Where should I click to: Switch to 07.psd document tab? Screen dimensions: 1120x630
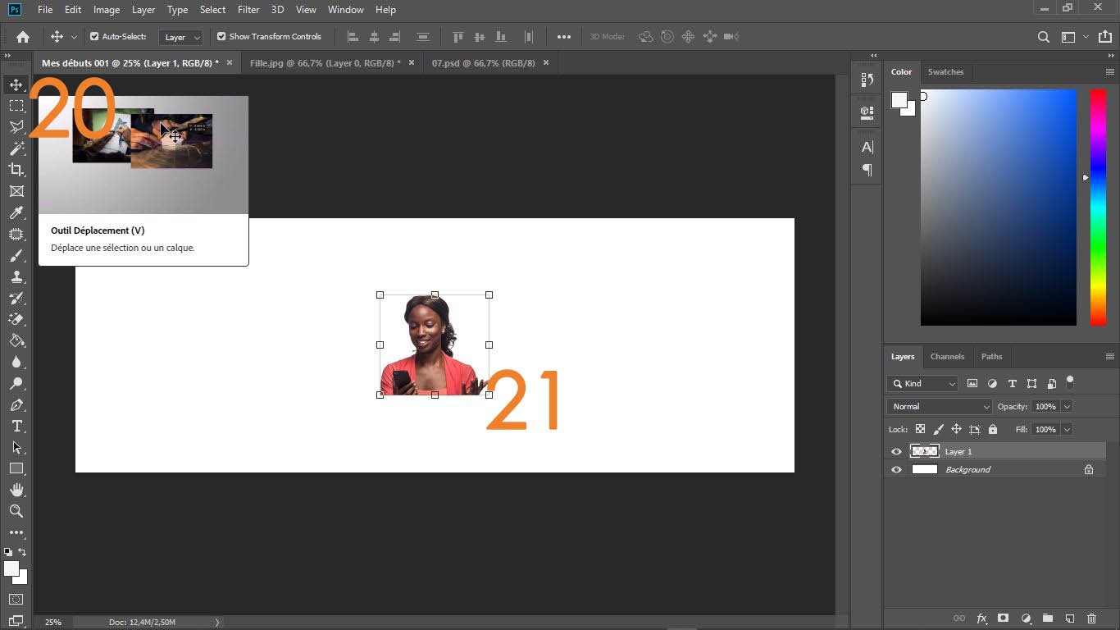[484, 63]
